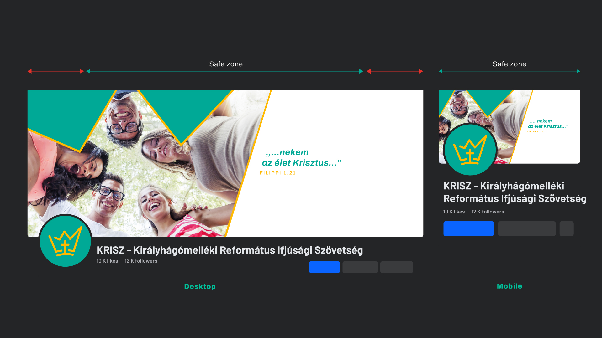Viewport: 602px width, 338px height.
Task: Click the 'Mobile' label
Action: 510,286
